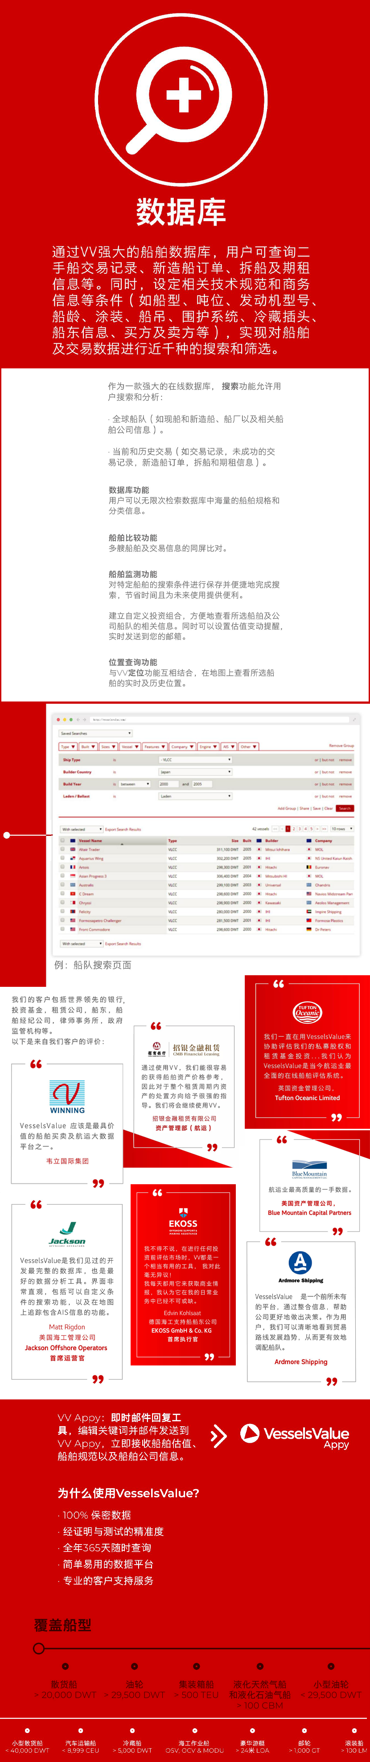Click the top Export Search Results link

click(x=123, y=829)
